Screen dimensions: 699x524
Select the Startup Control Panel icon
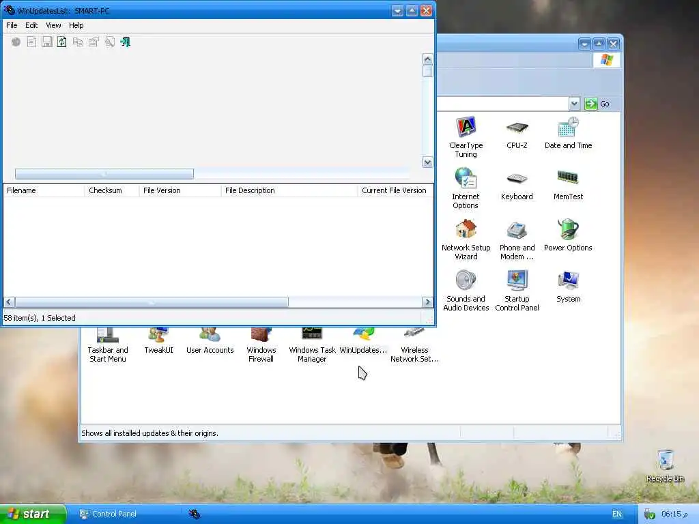pos(517,291)
